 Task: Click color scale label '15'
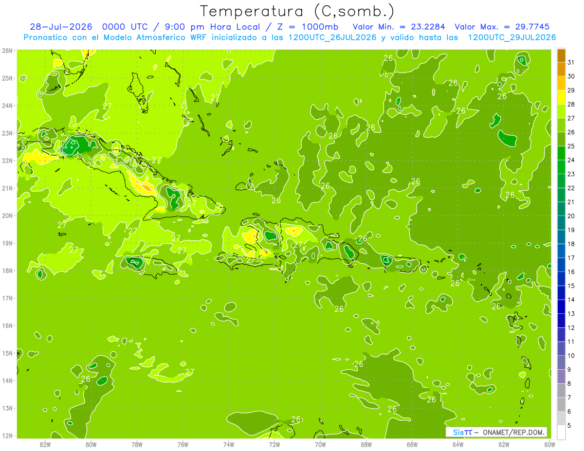[x=571, y=286]
